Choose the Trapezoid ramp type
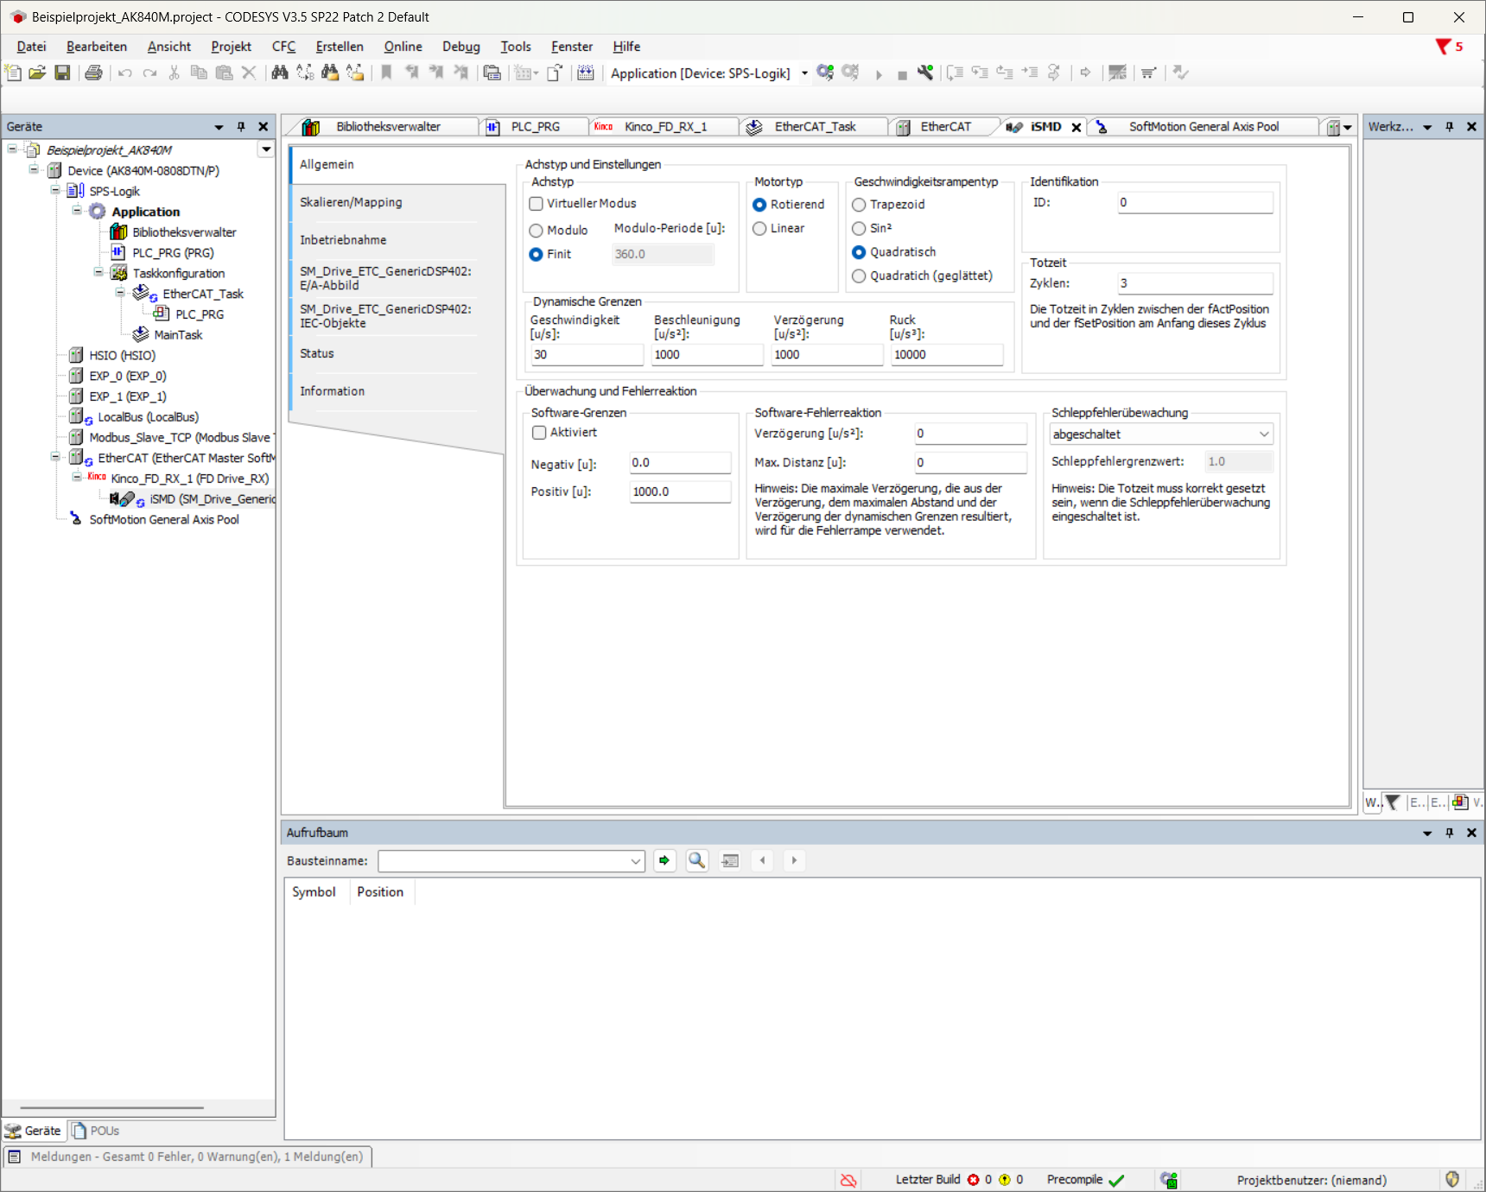The image size is (1486, 1192). pos(859,205)
